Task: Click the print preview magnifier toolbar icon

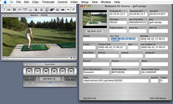Action: (36, 10)
